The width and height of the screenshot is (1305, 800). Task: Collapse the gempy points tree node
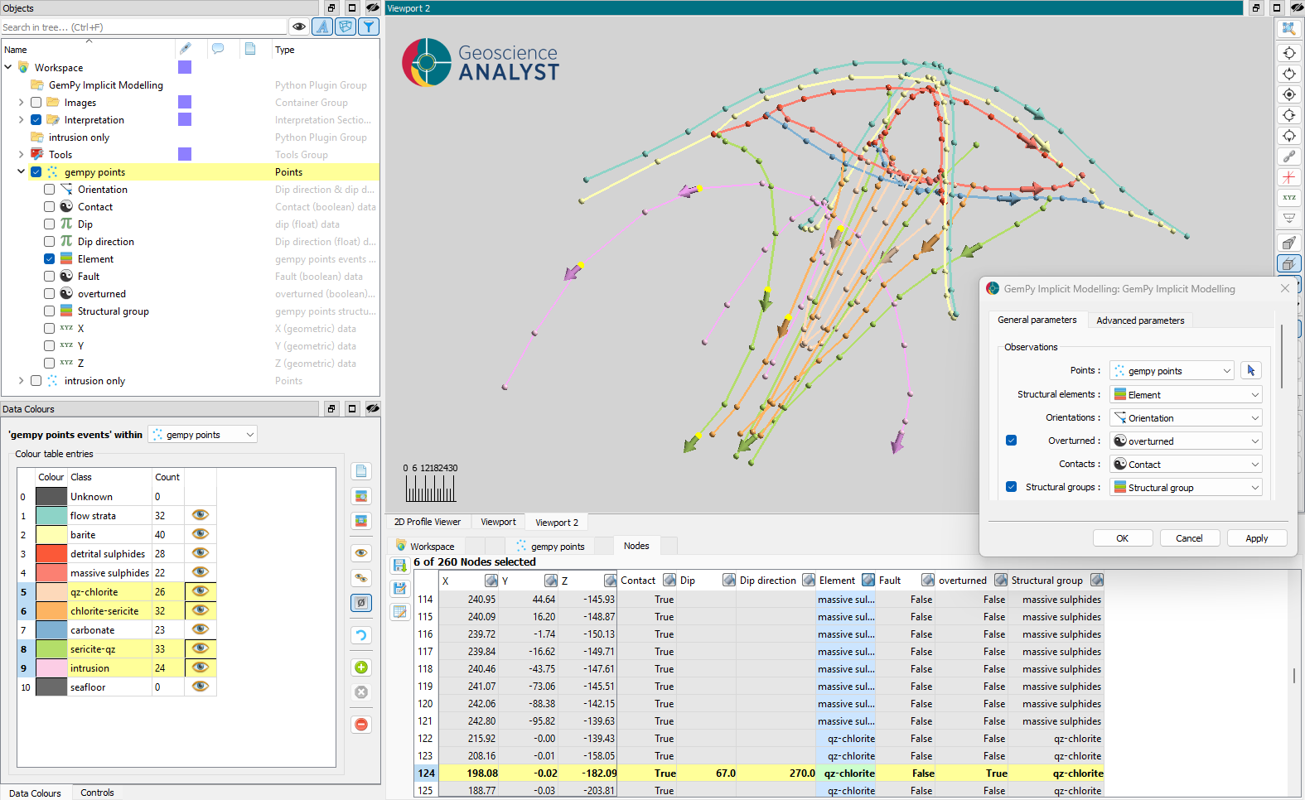pyautogui.click(x=21, y=172)
